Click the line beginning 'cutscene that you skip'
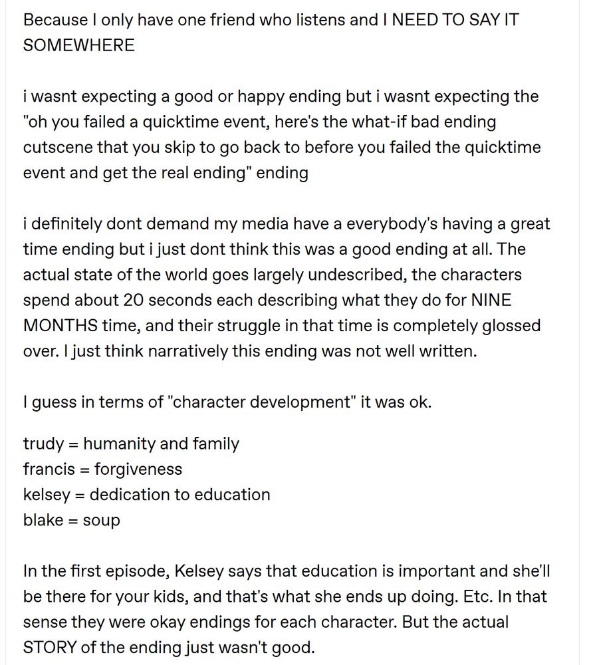This screenshot has width=599, height=665. 282,147
